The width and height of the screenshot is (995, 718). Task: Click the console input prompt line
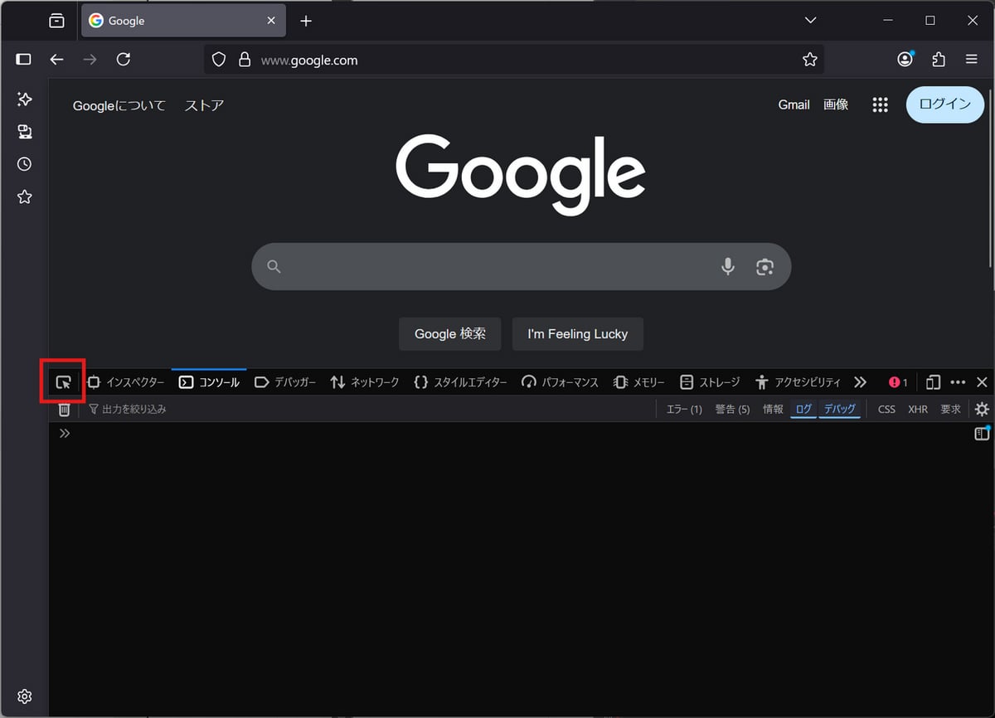(514, 433)
